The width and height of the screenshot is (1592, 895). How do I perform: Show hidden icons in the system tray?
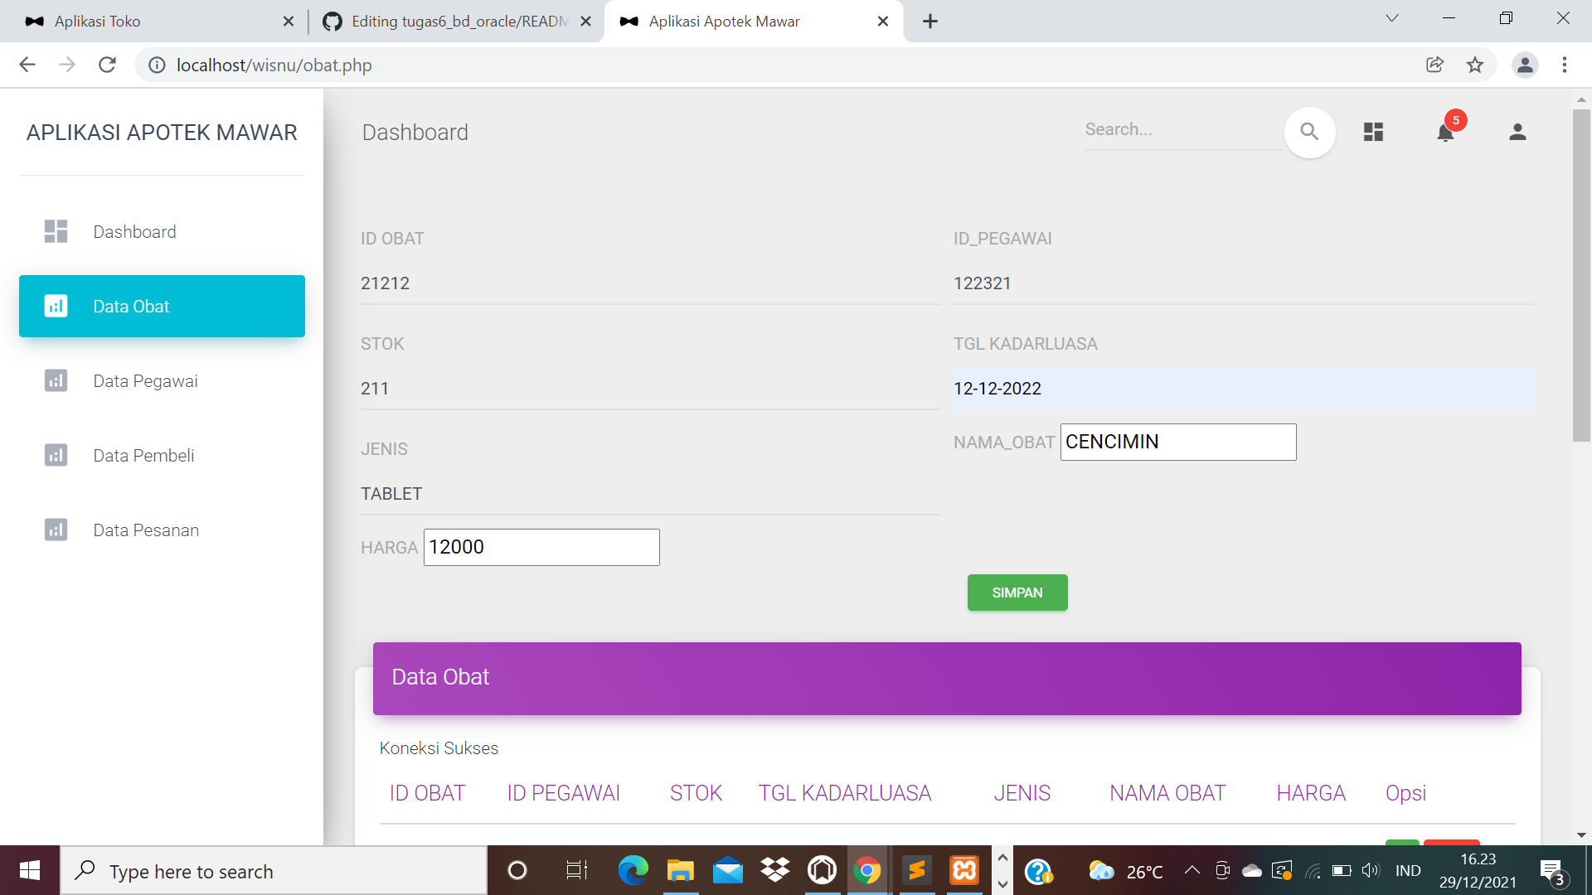1192,870
